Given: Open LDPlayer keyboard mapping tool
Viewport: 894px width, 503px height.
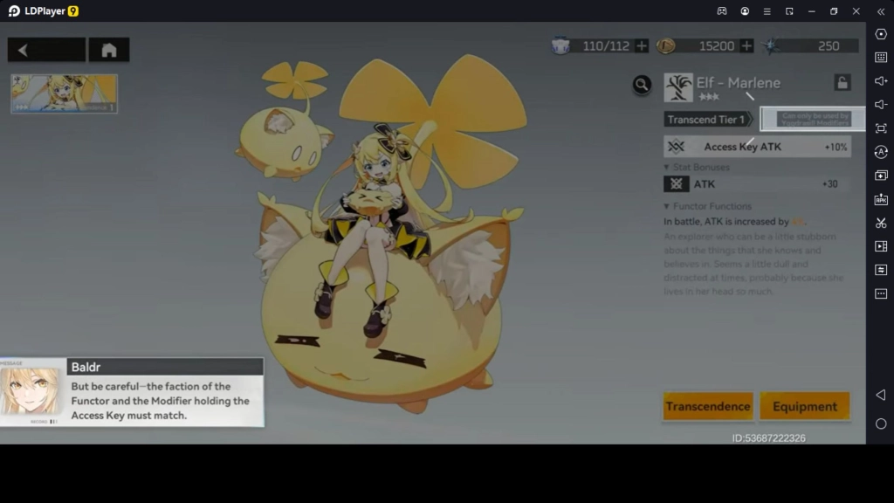Looking at the screenshot, I should 881,58.
